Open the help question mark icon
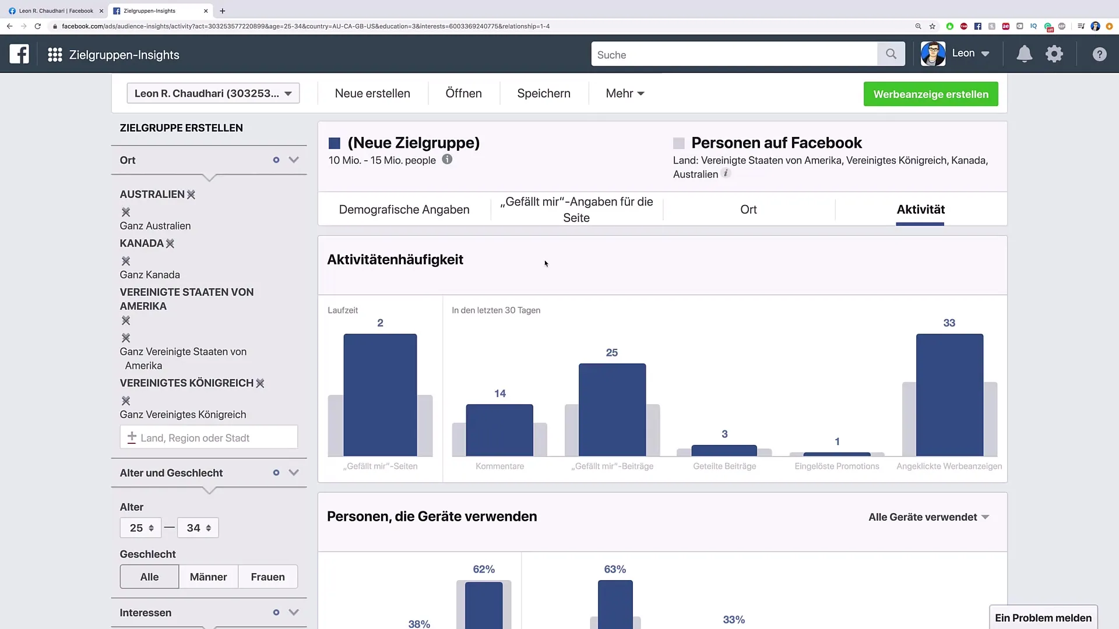Image resolution: width=1119 pixels, height=629 pixels. click(x=1099, y=54)
